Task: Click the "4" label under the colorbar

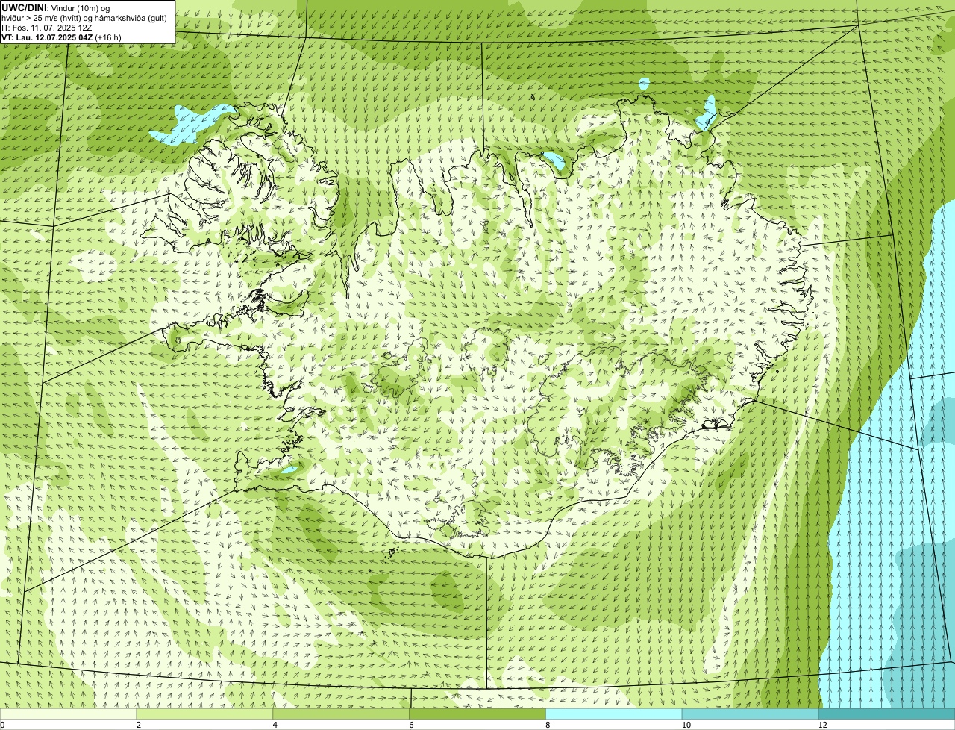Action: 275,725
